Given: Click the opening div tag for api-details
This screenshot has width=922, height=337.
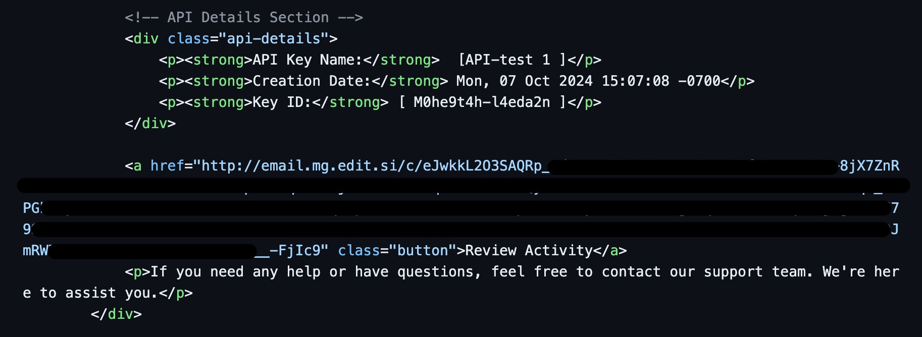Looking at the screenshot, I should (231, 38).
